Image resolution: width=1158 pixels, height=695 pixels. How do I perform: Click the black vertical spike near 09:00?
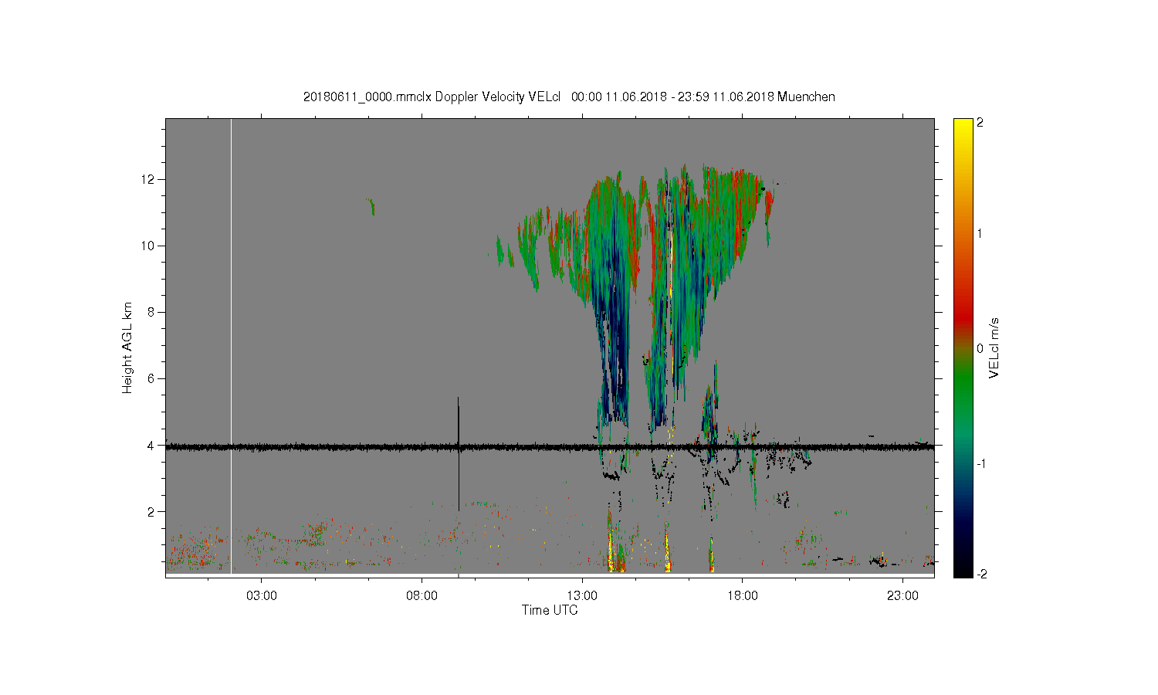coord(459,454)
